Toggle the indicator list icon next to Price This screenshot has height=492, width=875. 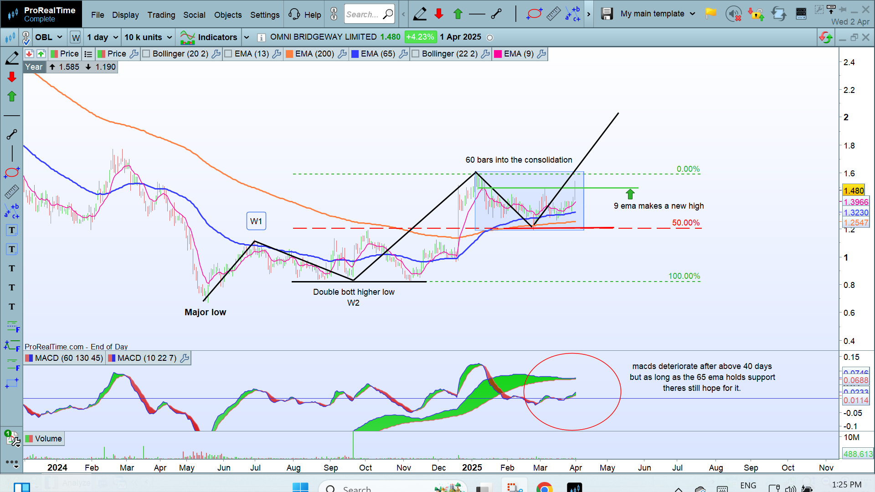(88, 54)
